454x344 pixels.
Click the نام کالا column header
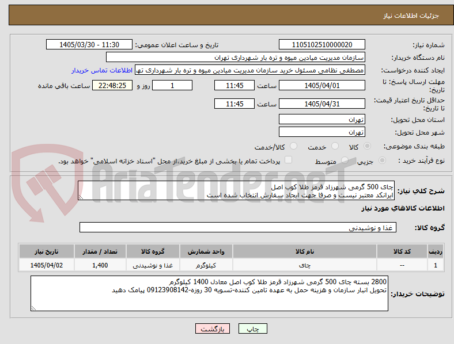point(305,251)
